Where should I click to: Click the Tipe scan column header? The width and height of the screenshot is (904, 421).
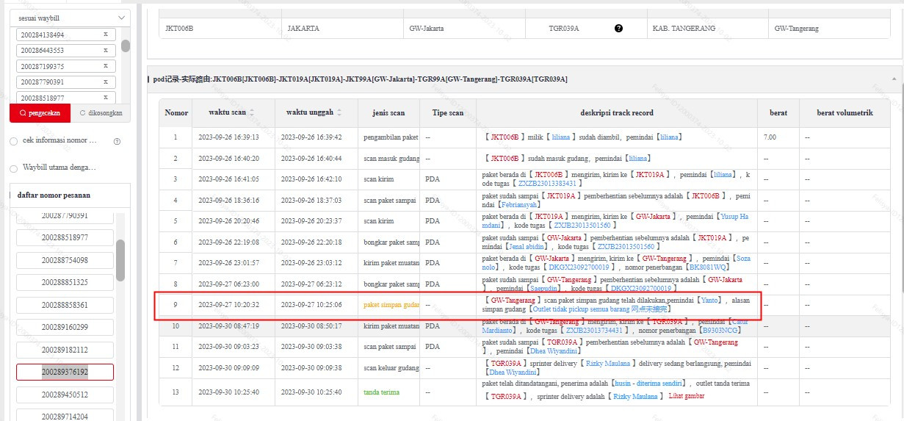(447, 113)
